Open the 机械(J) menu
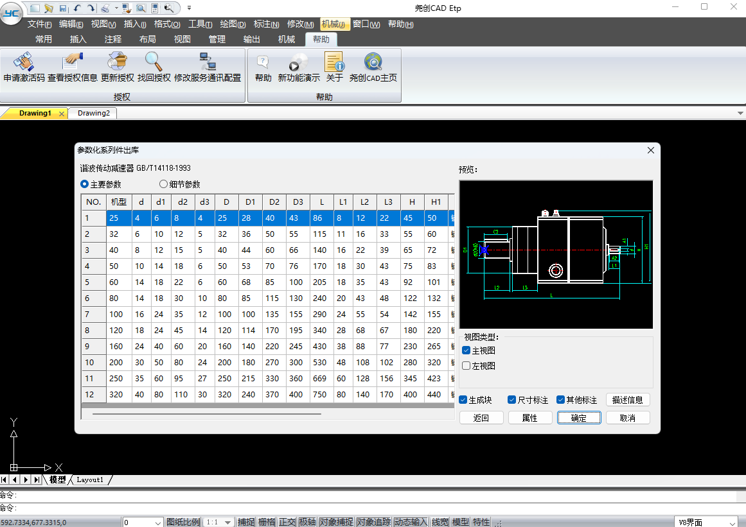This screenshot has width=746, height=527. [335, 24]
